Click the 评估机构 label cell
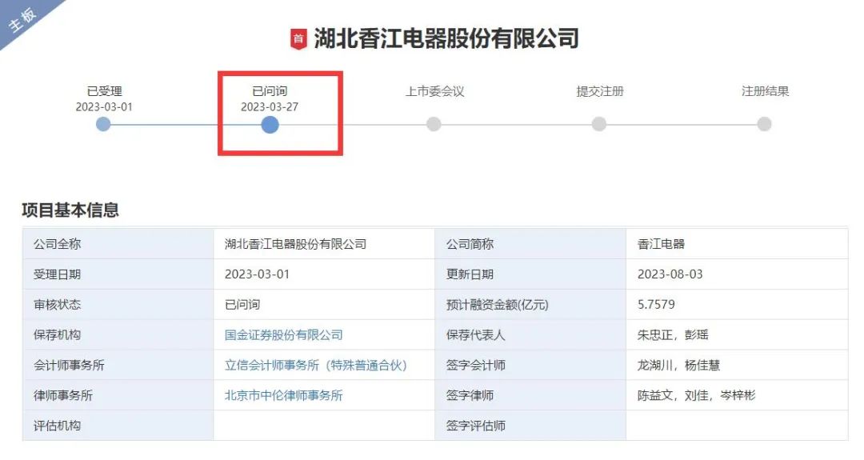Screen dimensions: 864x460 118,426
